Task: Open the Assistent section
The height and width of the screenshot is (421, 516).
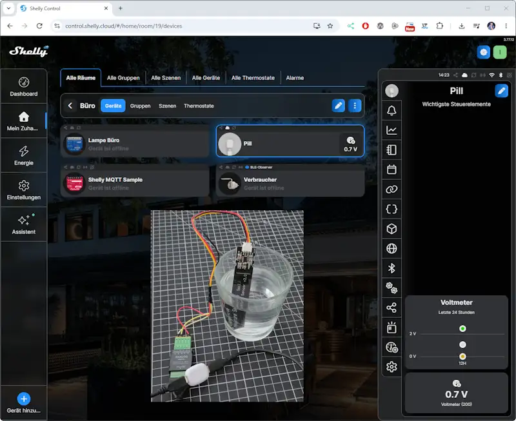Action: (24, 224)
